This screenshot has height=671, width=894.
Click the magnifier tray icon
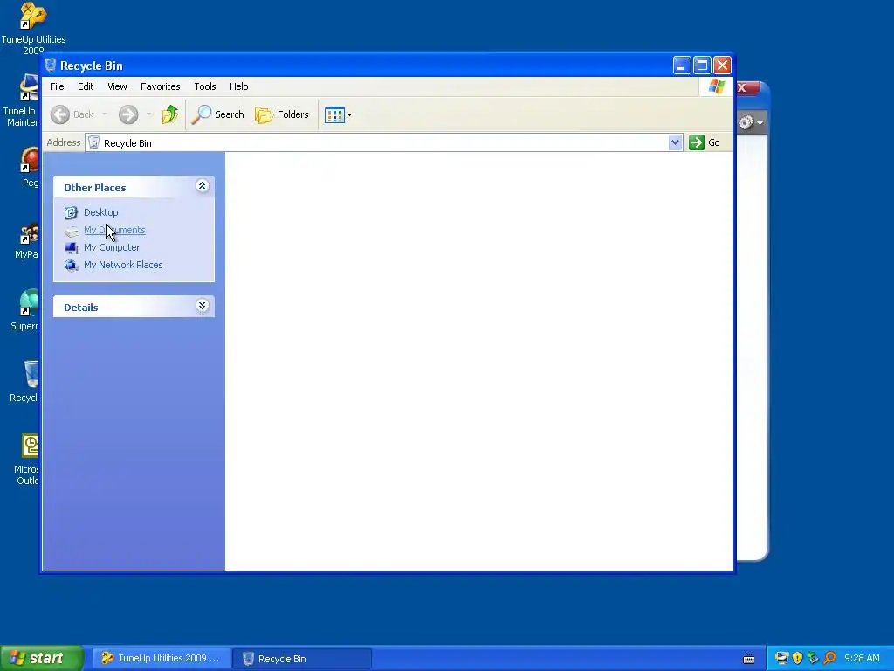pyautogui.click(x=830, y=658)
